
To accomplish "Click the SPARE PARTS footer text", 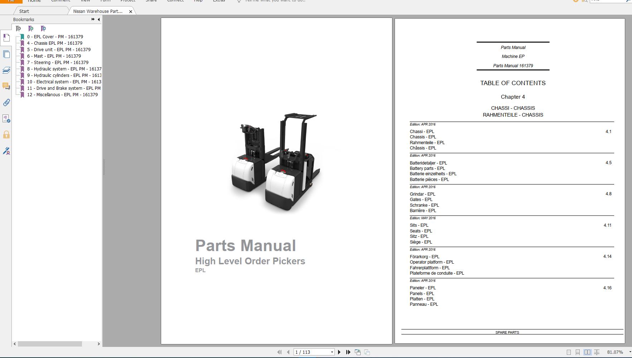I will pyautogui.click(x=507, y=333).
